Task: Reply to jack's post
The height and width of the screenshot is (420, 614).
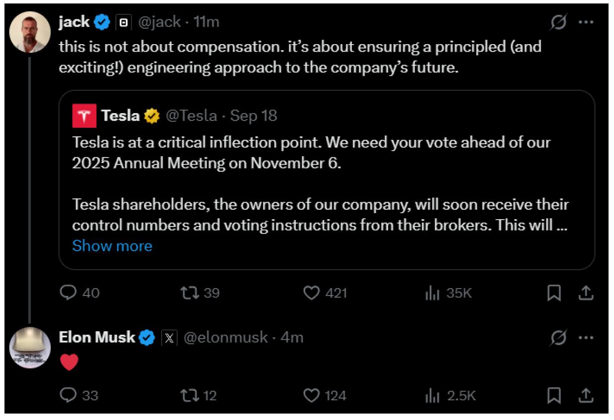Action: tap(68, 294)
